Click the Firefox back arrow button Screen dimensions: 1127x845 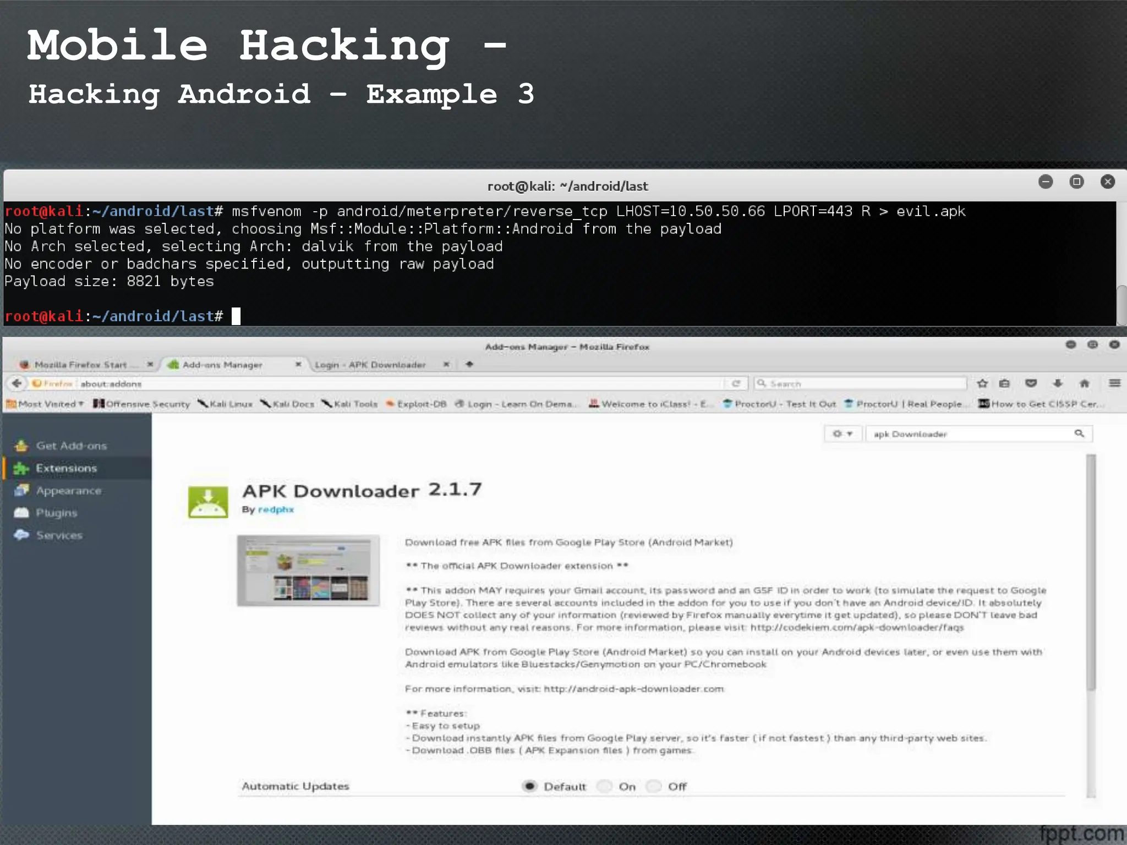[17, 383]
